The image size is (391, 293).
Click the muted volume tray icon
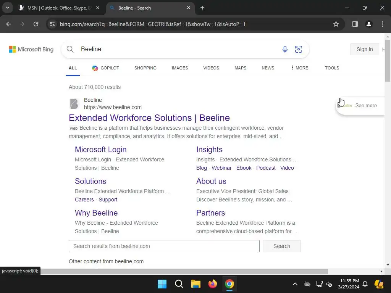(x=330, y=284)
